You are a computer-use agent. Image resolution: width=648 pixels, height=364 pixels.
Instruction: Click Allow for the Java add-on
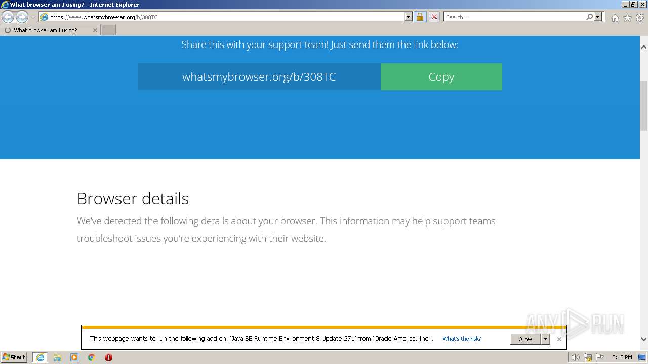[525, 339]
